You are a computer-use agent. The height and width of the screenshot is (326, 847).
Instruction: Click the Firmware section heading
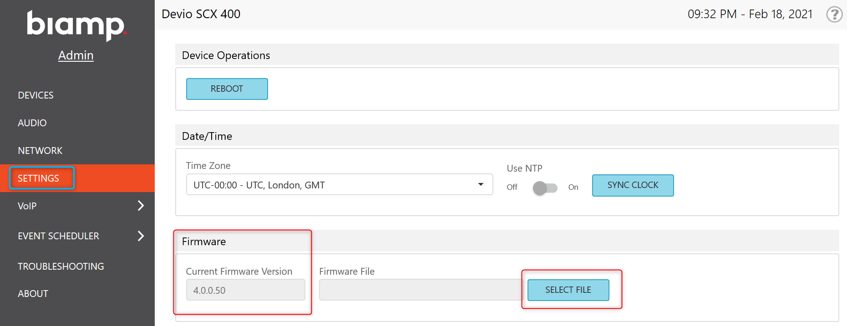click(x=204, y=242)
